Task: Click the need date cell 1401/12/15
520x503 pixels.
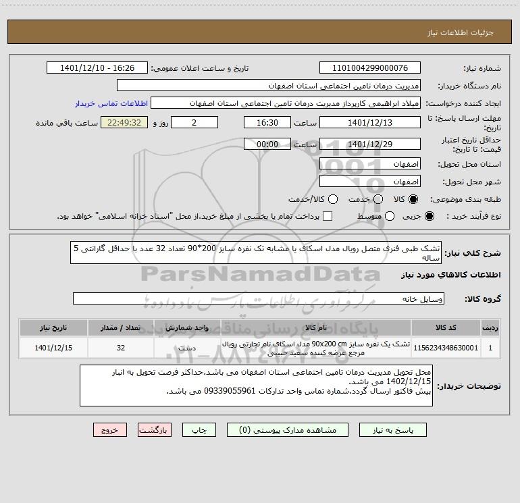Action: click(53, 348)
